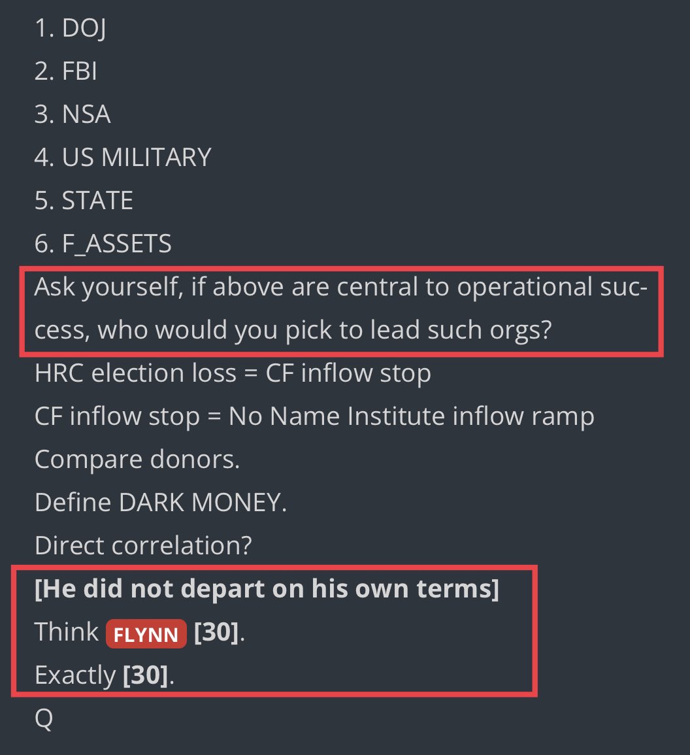This screenshot has width=690, height=755.
Task: Click the [30] after "Exactly"
Action: 146,675
